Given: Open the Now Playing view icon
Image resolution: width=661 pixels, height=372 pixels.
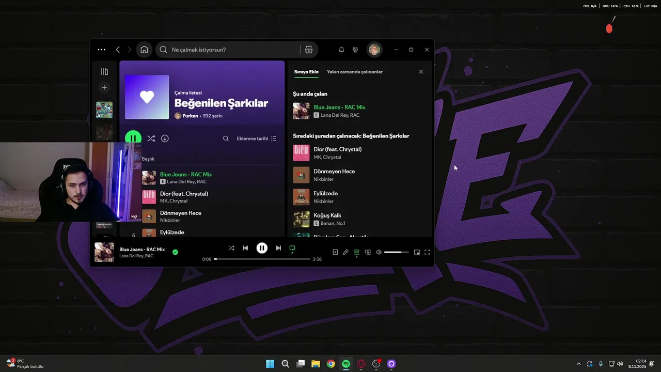Looking at the screenshot, I should click(x=335, y=252).
